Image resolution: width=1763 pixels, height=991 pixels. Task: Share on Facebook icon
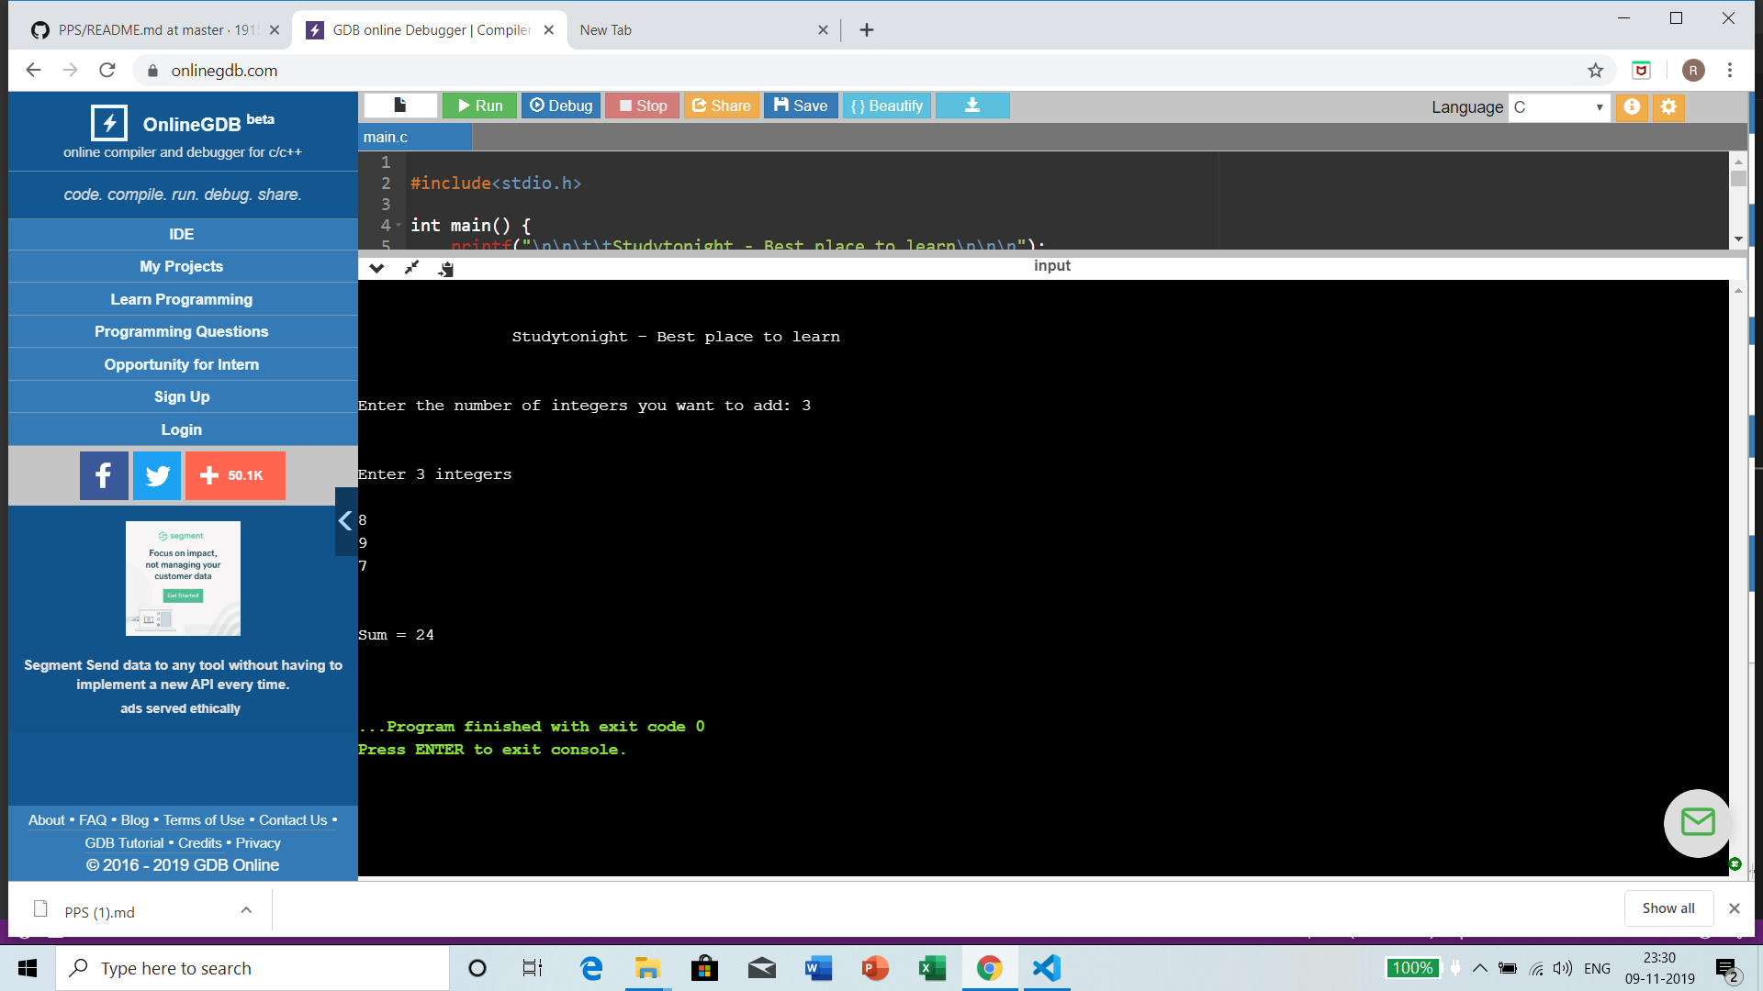tap(104, 475)
